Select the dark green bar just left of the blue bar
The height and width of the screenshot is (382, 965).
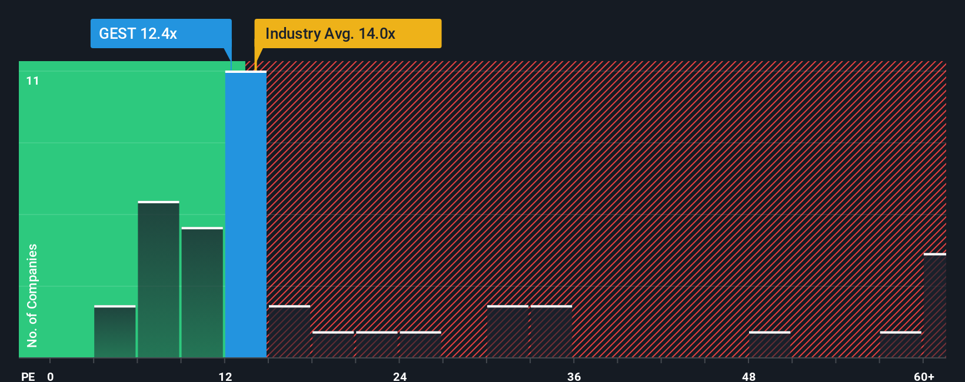(x=202, y=292)
